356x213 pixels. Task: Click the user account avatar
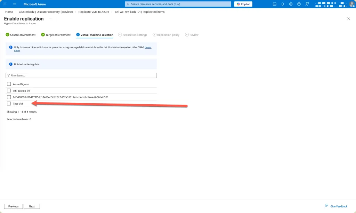(x=351, y=4)
